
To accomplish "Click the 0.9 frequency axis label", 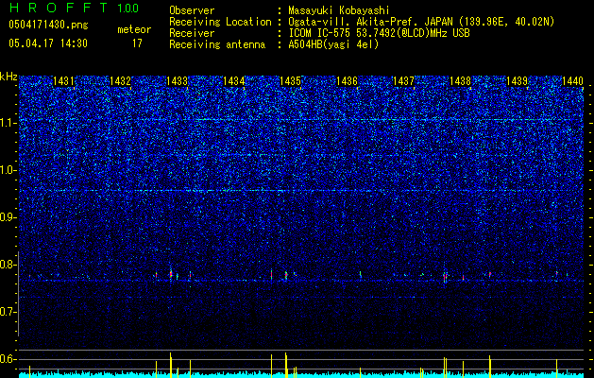I will 8,217.
